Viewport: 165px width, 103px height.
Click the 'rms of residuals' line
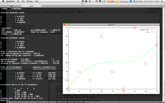pos(30,61)
